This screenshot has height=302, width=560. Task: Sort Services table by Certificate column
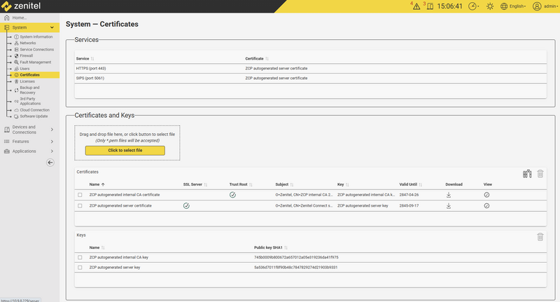click(257, 59)
